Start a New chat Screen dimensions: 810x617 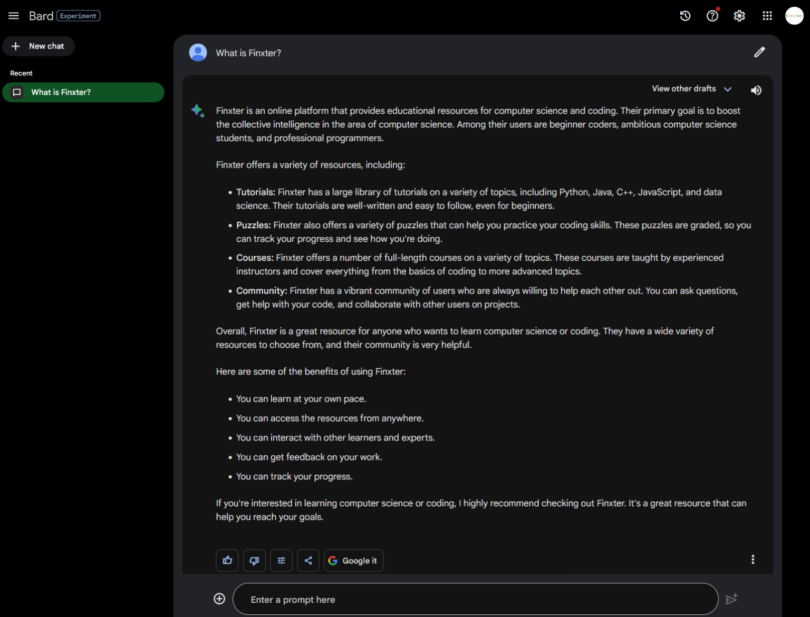(38, 46)
